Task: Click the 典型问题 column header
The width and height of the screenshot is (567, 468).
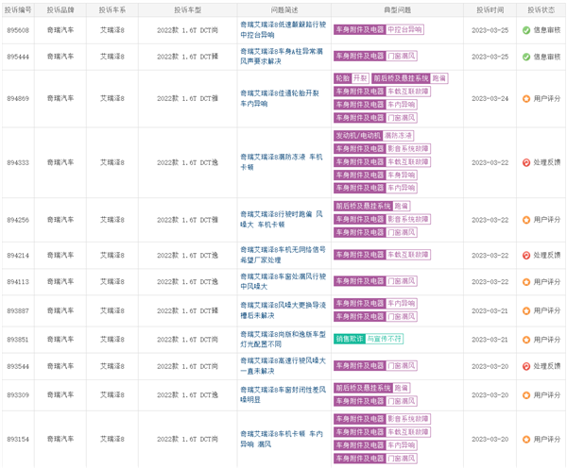Action: (398, 10)
